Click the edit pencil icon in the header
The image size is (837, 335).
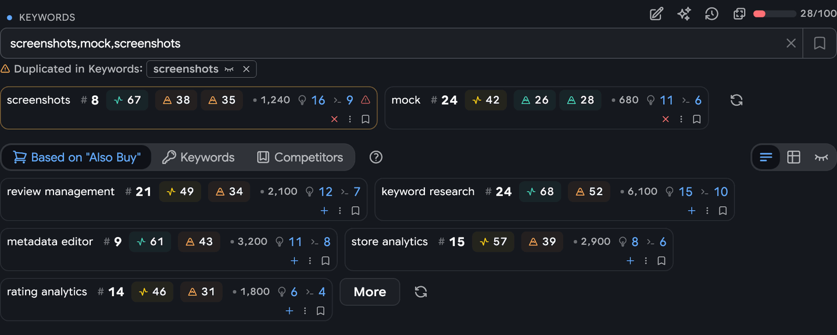click(x=656, y=14)
